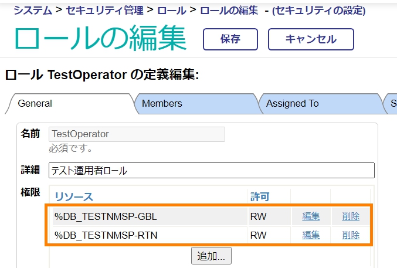The height and width of the screenshot is (268, 397).
Task: Click the リソース column header
Action: [74, 196]
